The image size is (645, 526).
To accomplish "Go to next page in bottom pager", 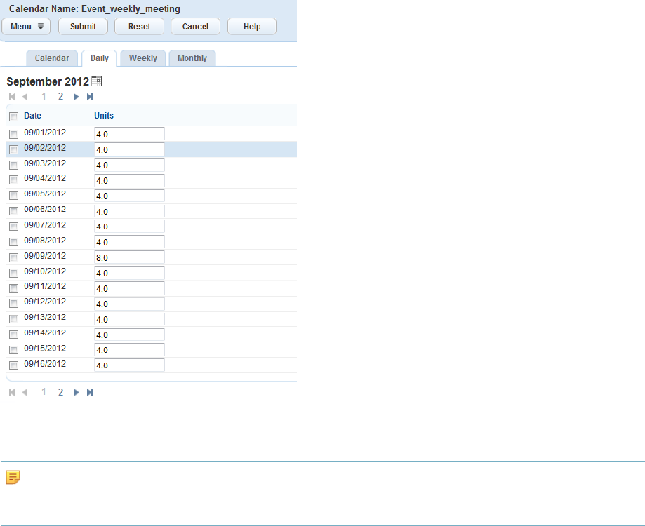I will pos(76,393).
